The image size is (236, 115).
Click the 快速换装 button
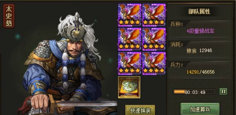[x=140, y=110]
